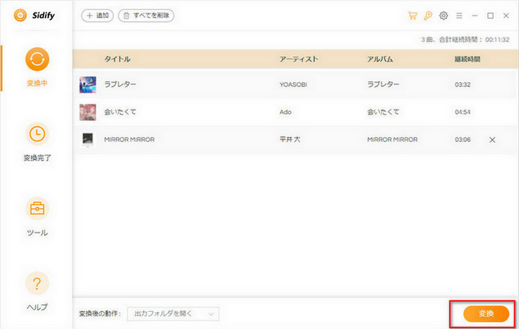The height and width of the screenshot is (329, 519).
Task: Click the shopping cart purchase icon
Action: coord(412,15)
